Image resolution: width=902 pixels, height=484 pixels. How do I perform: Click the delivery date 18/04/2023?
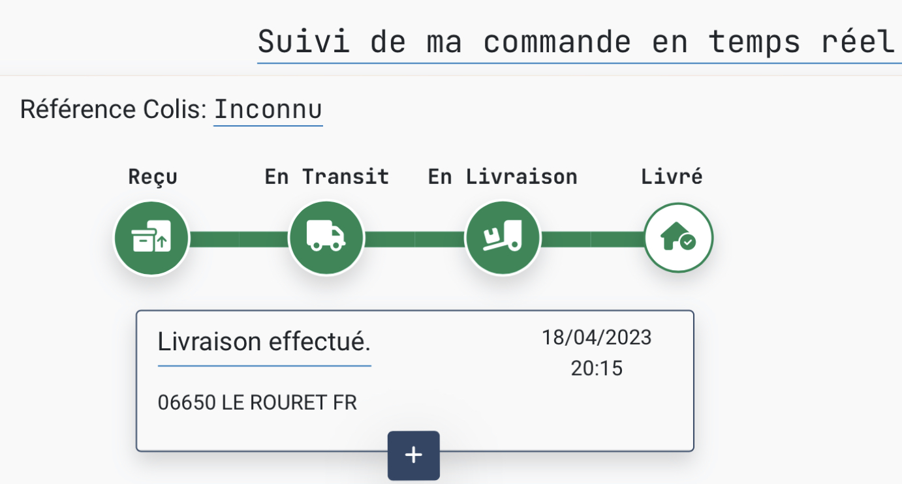point(597,337)
